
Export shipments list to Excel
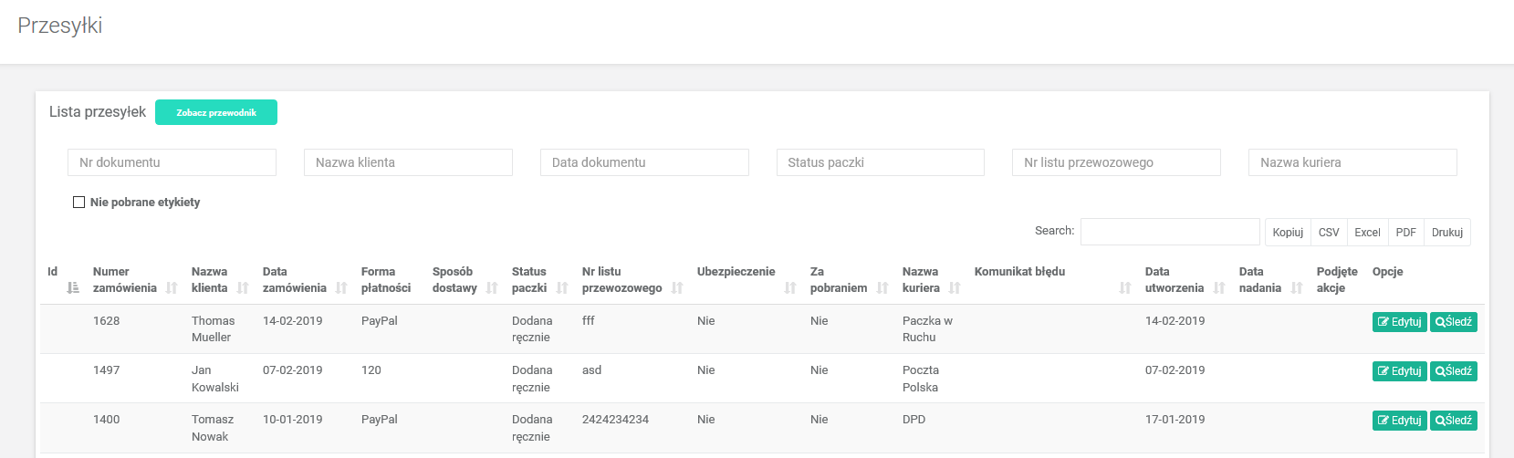point(1367,233)
